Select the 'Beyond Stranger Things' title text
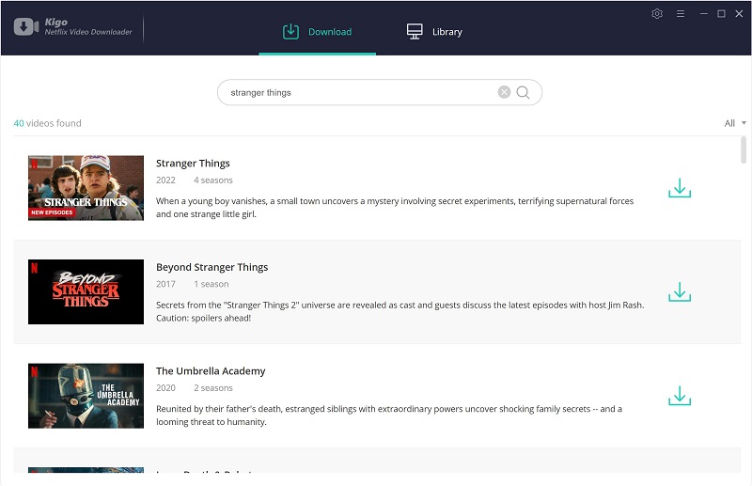The width and height of the screenshot is (752, 486). [212, 267]
